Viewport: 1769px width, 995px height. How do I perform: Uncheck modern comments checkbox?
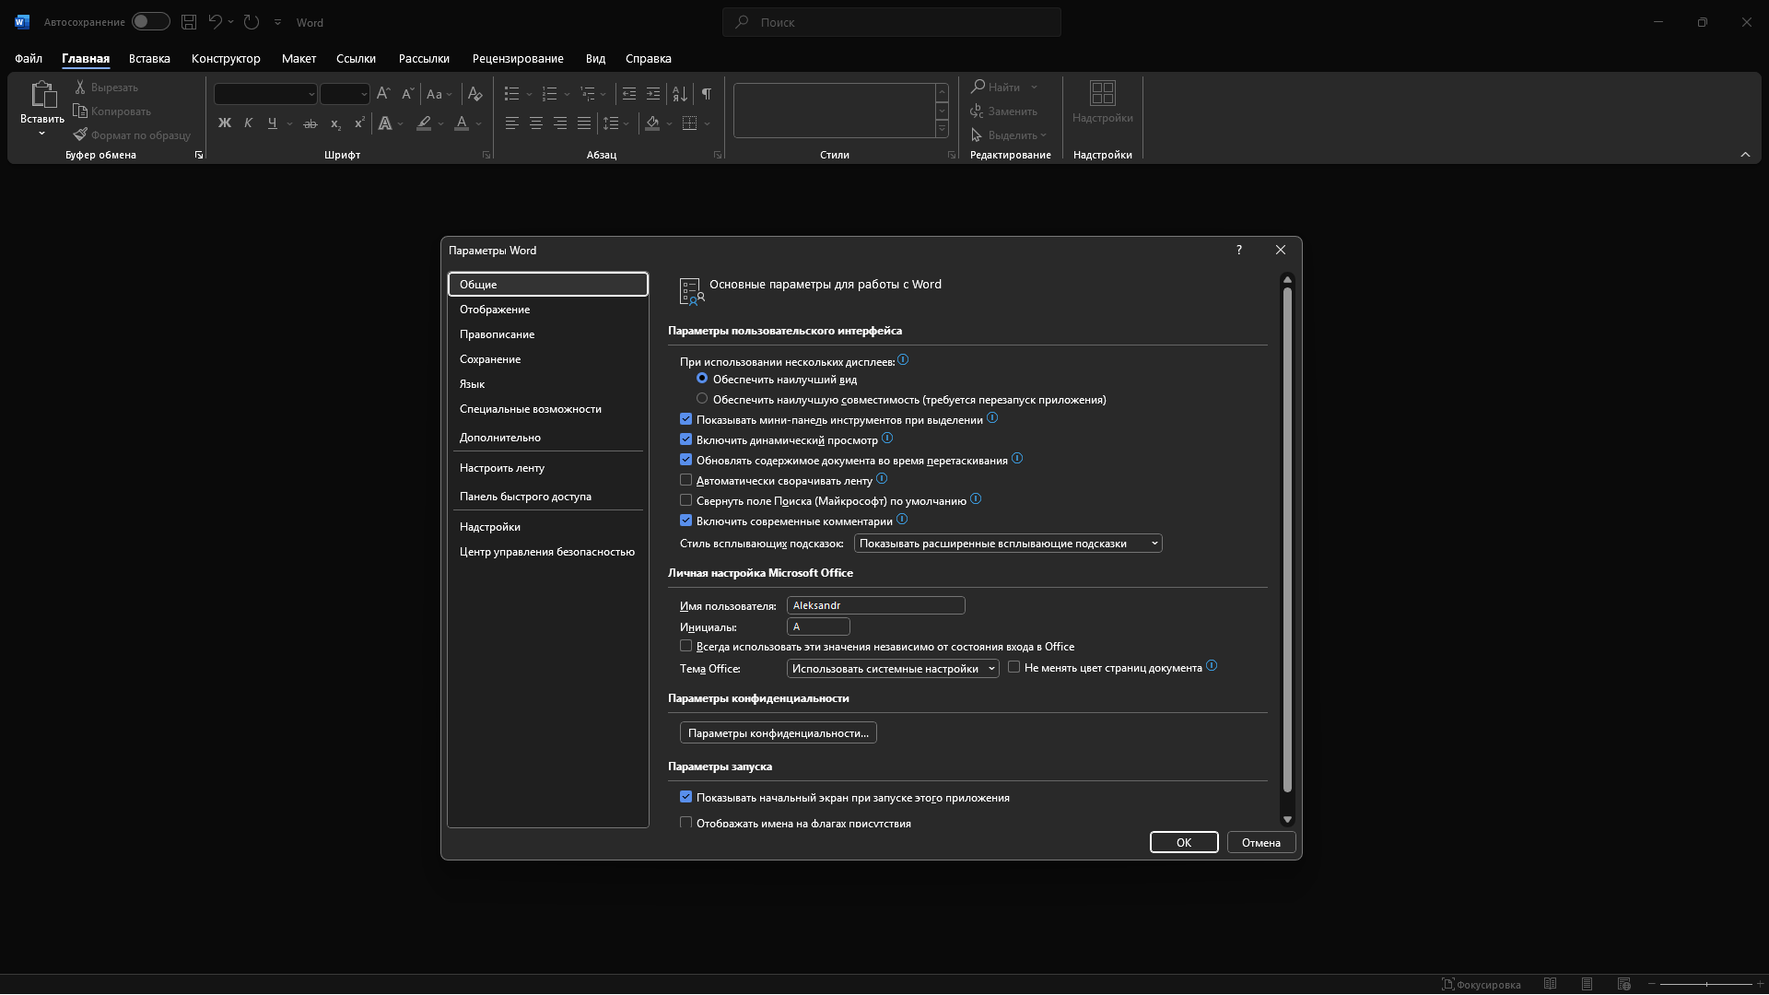click(685, 521)
